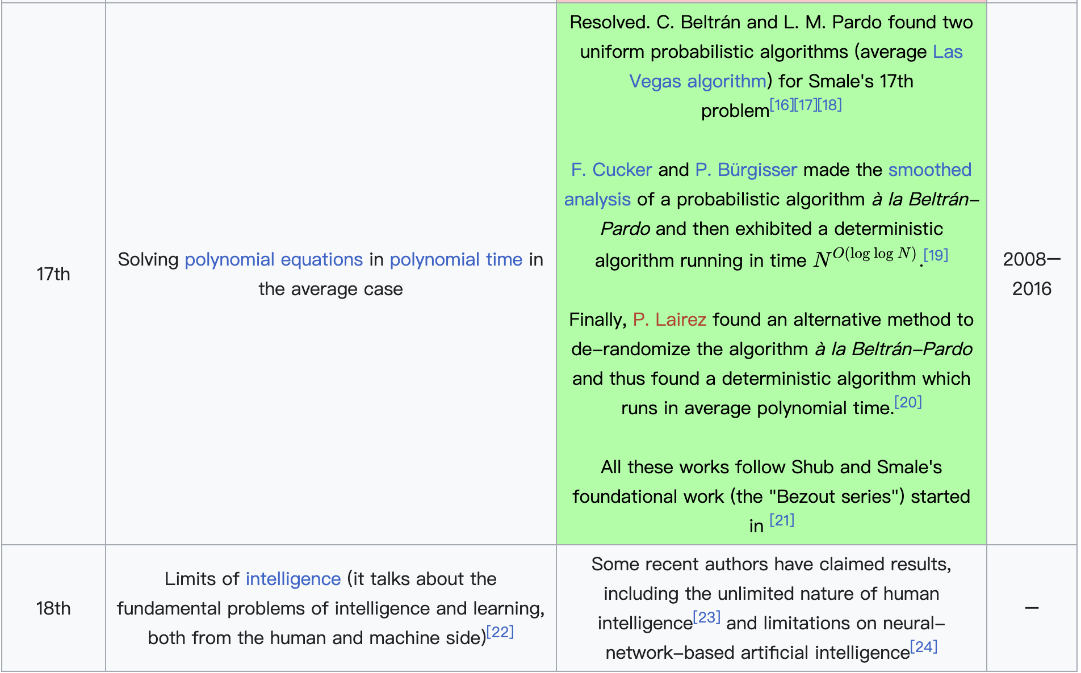Open footnote 20 reference
This screenshot has width=1081, height=673.
tap(908, 402)
